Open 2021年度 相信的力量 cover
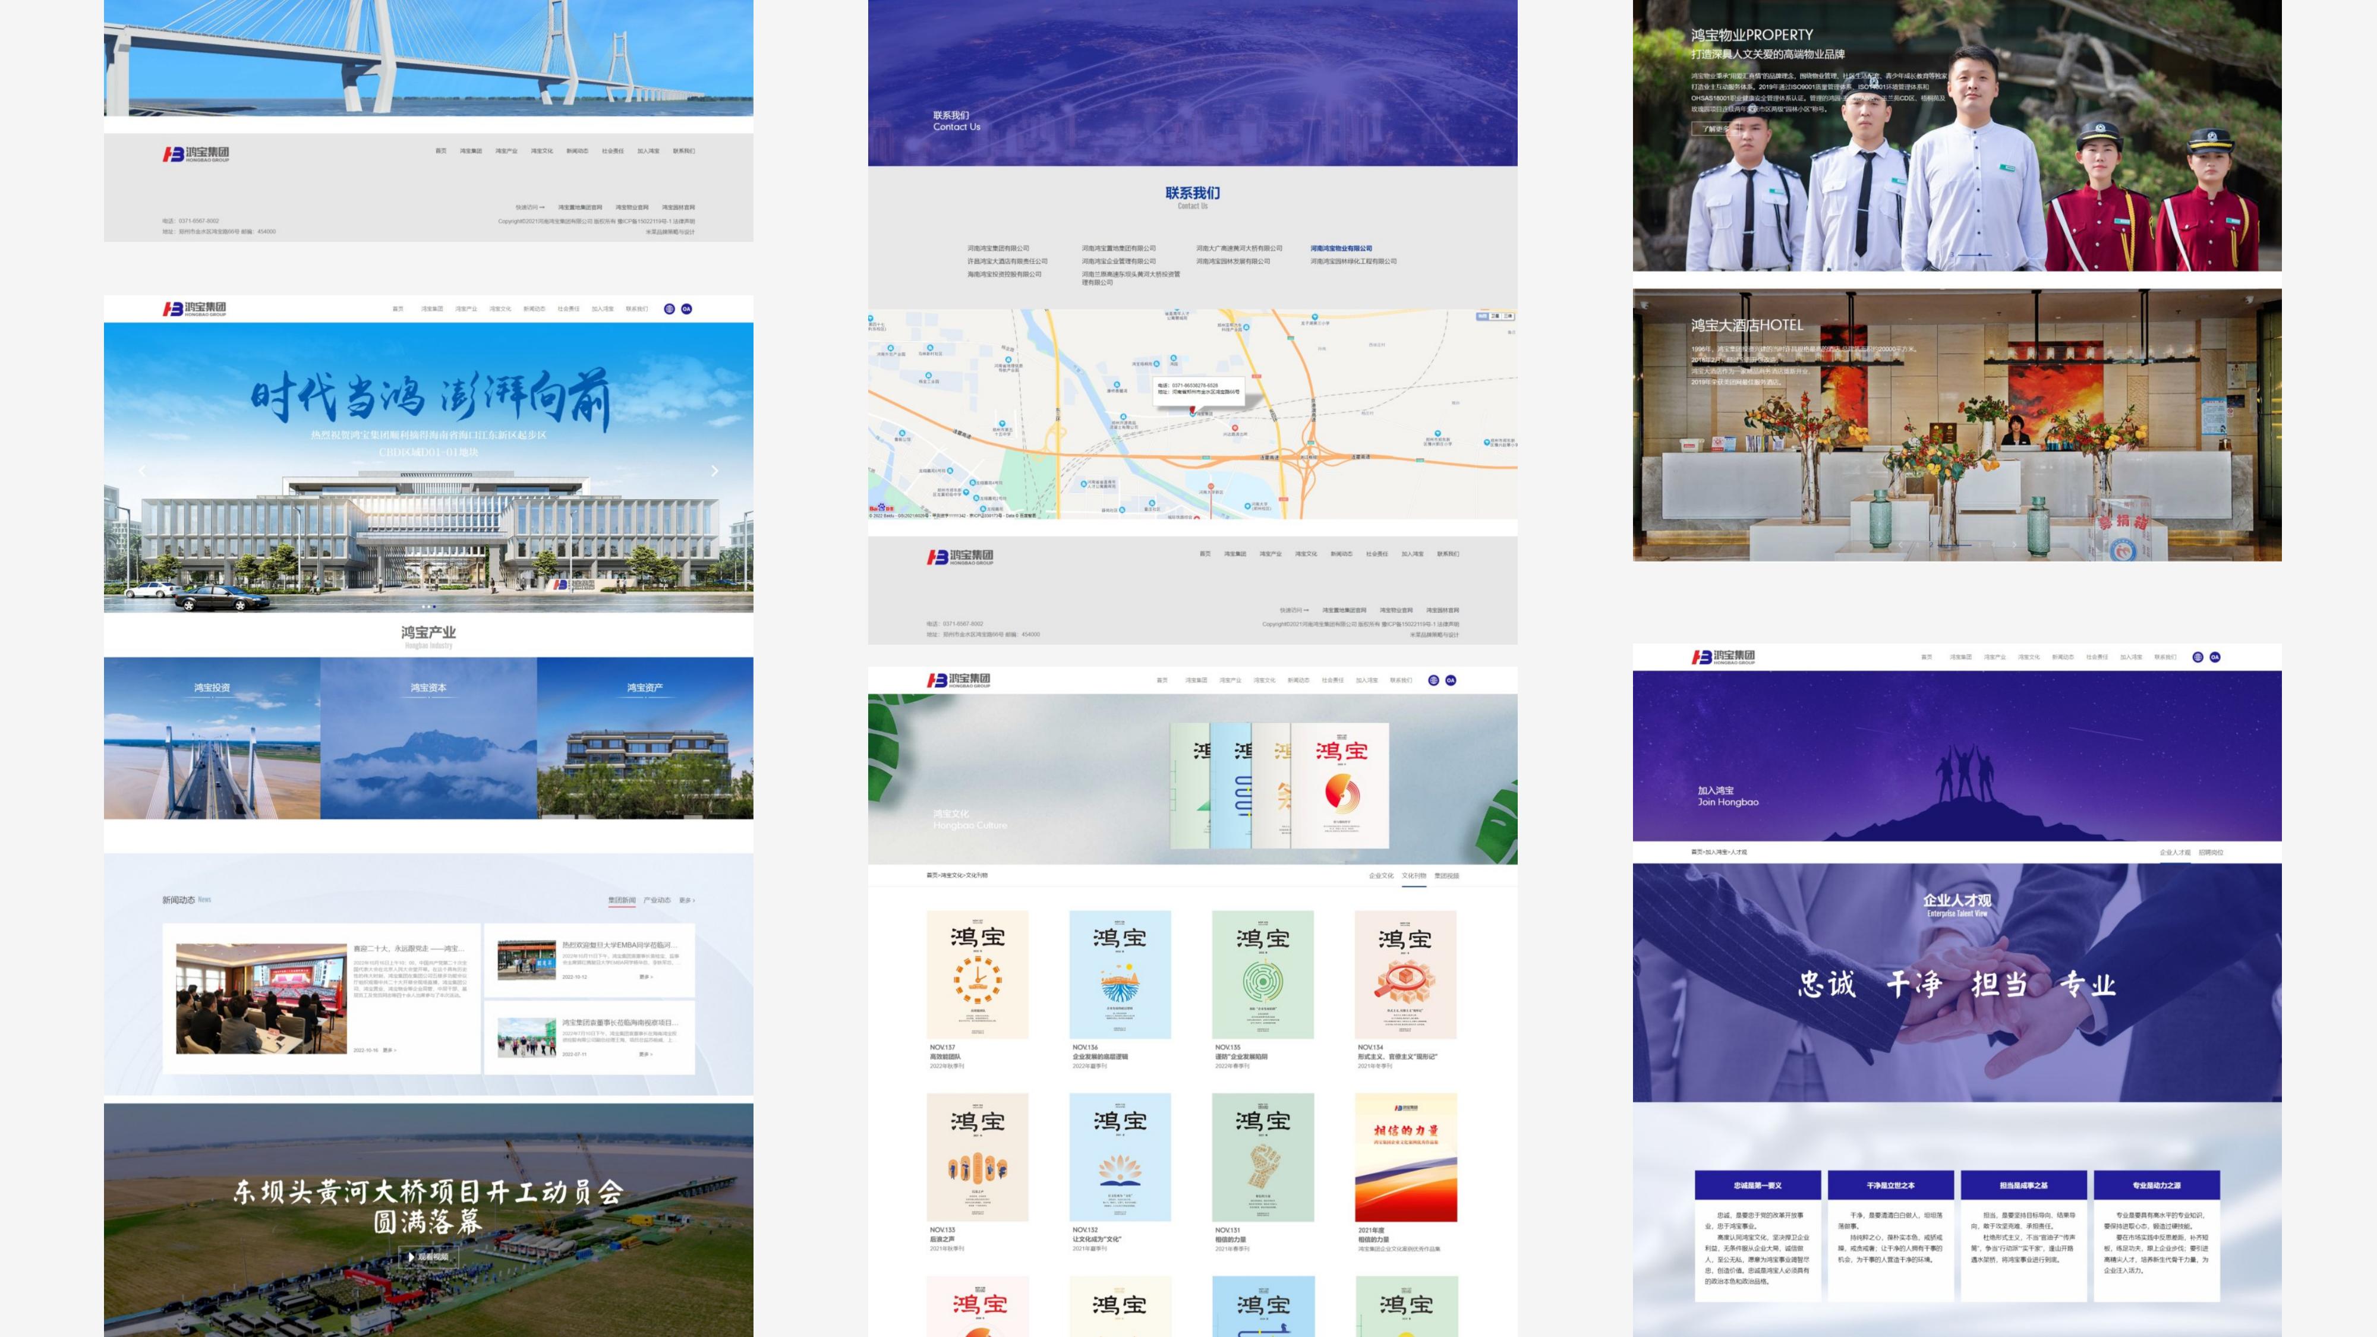This screenshot has height=1337, width=2377. (x=1405, y=1157)
